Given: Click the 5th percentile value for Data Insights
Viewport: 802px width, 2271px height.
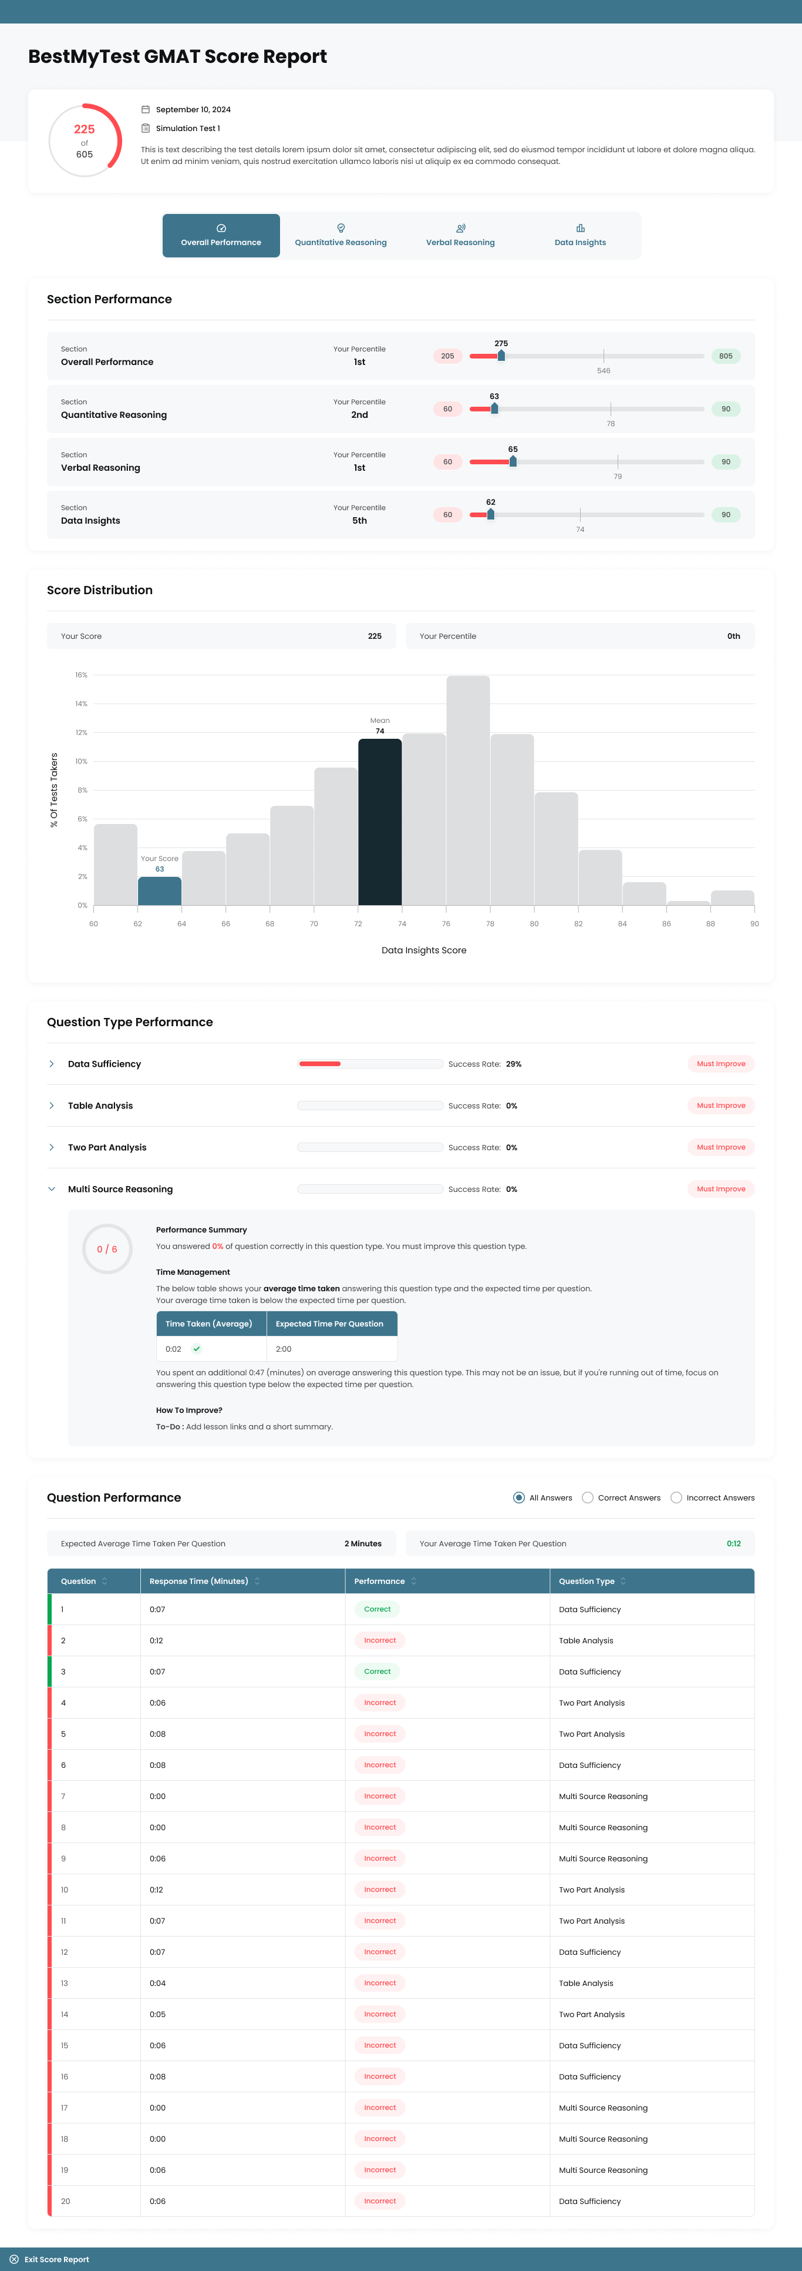Looking at the screenshot, I should click(x=359, y=521).
